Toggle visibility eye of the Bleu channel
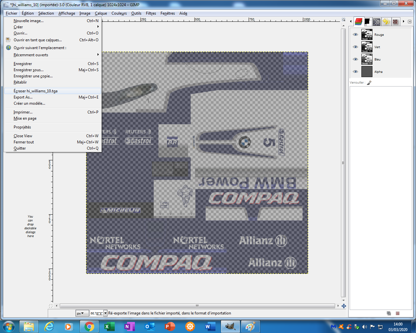Screen dimensions: 416x333 coord(355,59)
